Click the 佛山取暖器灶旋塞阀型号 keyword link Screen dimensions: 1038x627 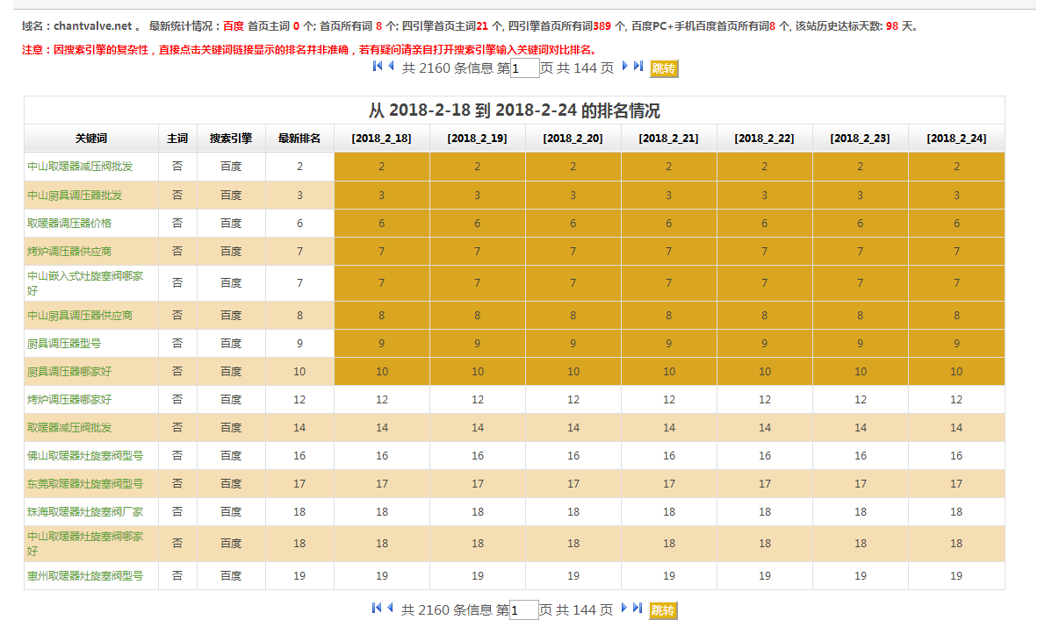click(85, 455)
